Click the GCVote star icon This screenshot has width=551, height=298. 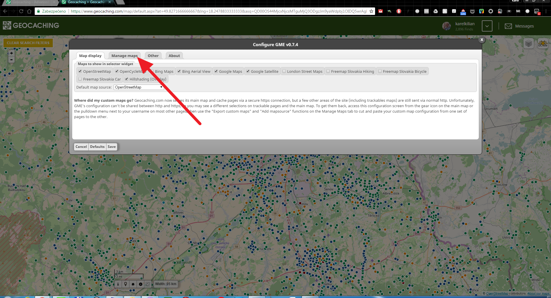pyautogui.click(x=543, y=43)
